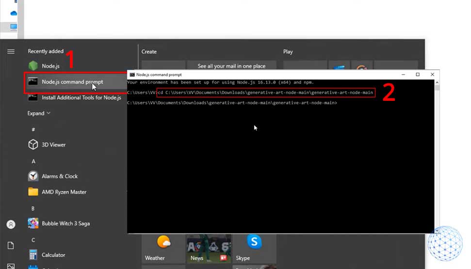
Task: Open the Skype tile
Action: [x=254, y=249]
